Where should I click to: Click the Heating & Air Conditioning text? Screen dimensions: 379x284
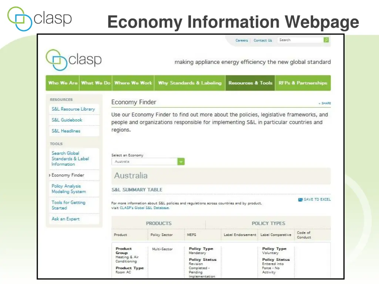[x=127, y=259]
